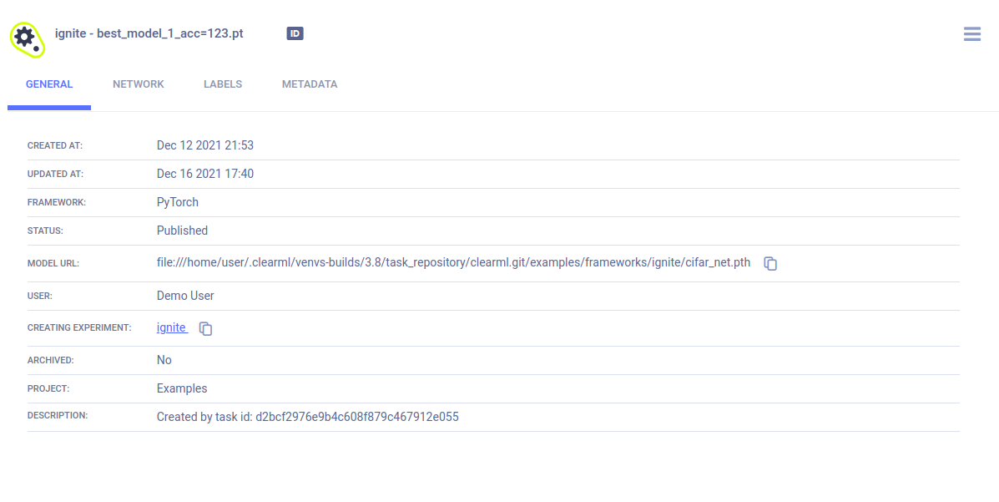Click the MODEL URL label
Viewport: 999px width, 502px height.
coord(53,263)
